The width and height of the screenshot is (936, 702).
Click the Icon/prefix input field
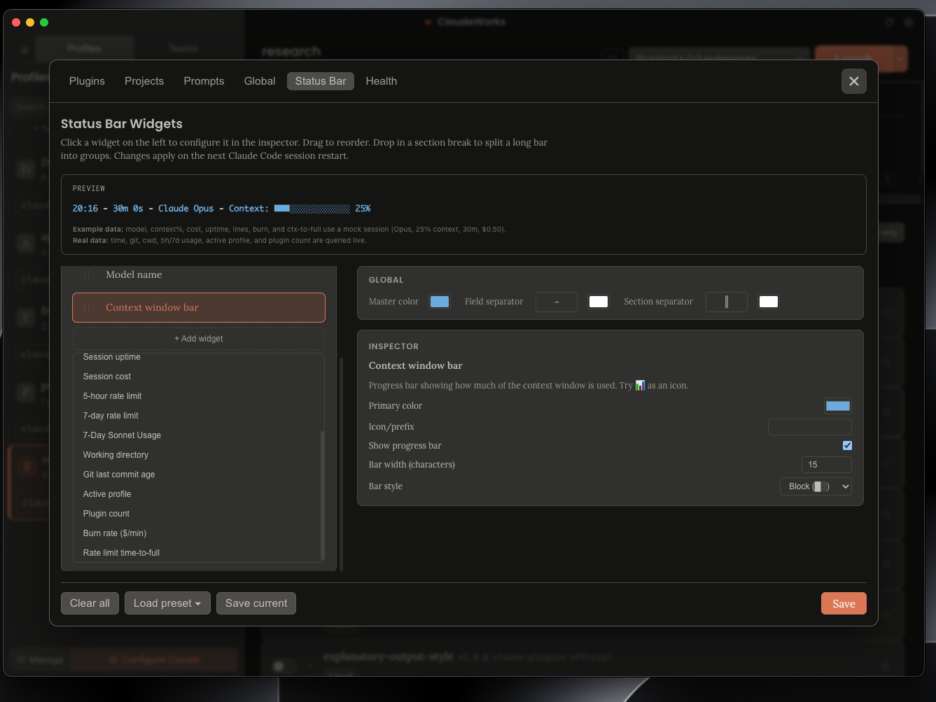(809, 426)
